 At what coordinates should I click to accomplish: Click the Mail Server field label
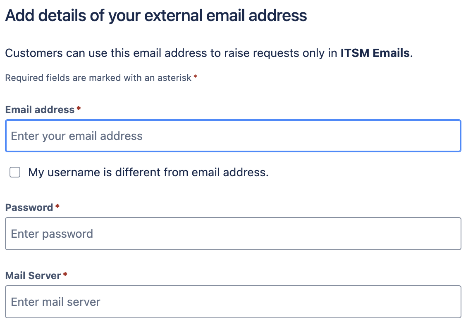point(33,275)
